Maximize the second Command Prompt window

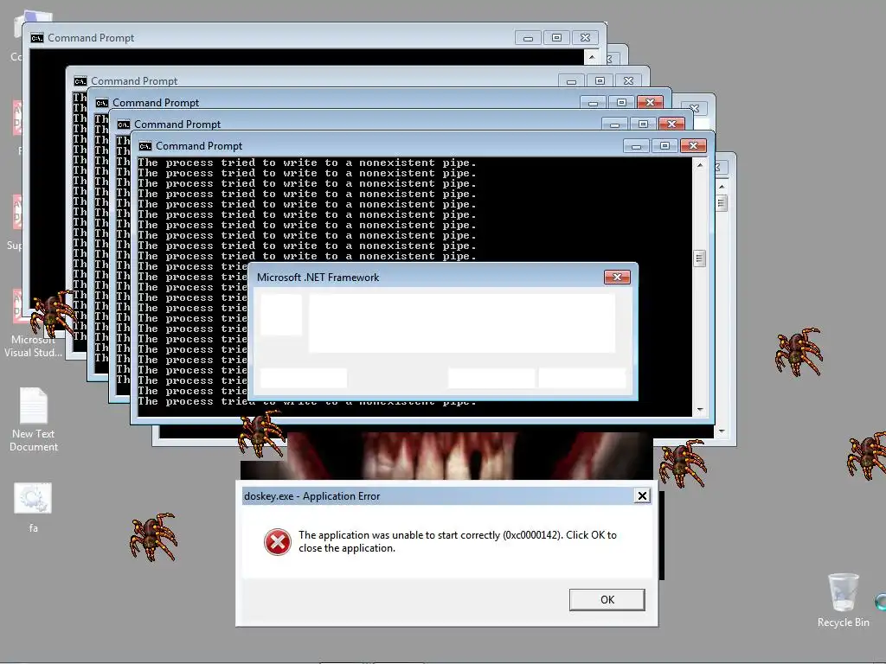643,124
